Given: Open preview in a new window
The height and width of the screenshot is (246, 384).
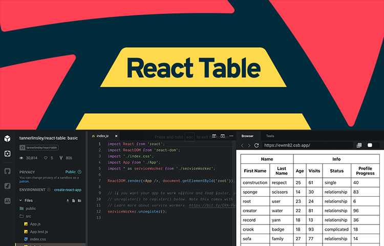Looking at the screenshot, I should coord(359,146).
